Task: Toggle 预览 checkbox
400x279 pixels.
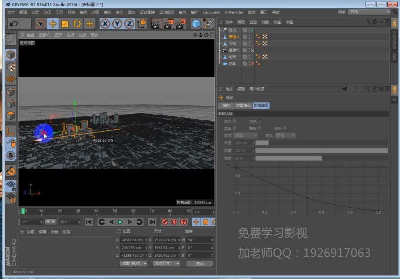Action: click(x=260, y=121)
